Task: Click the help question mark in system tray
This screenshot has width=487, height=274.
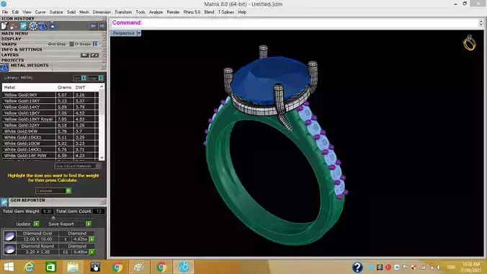Action: pos(357,268)
